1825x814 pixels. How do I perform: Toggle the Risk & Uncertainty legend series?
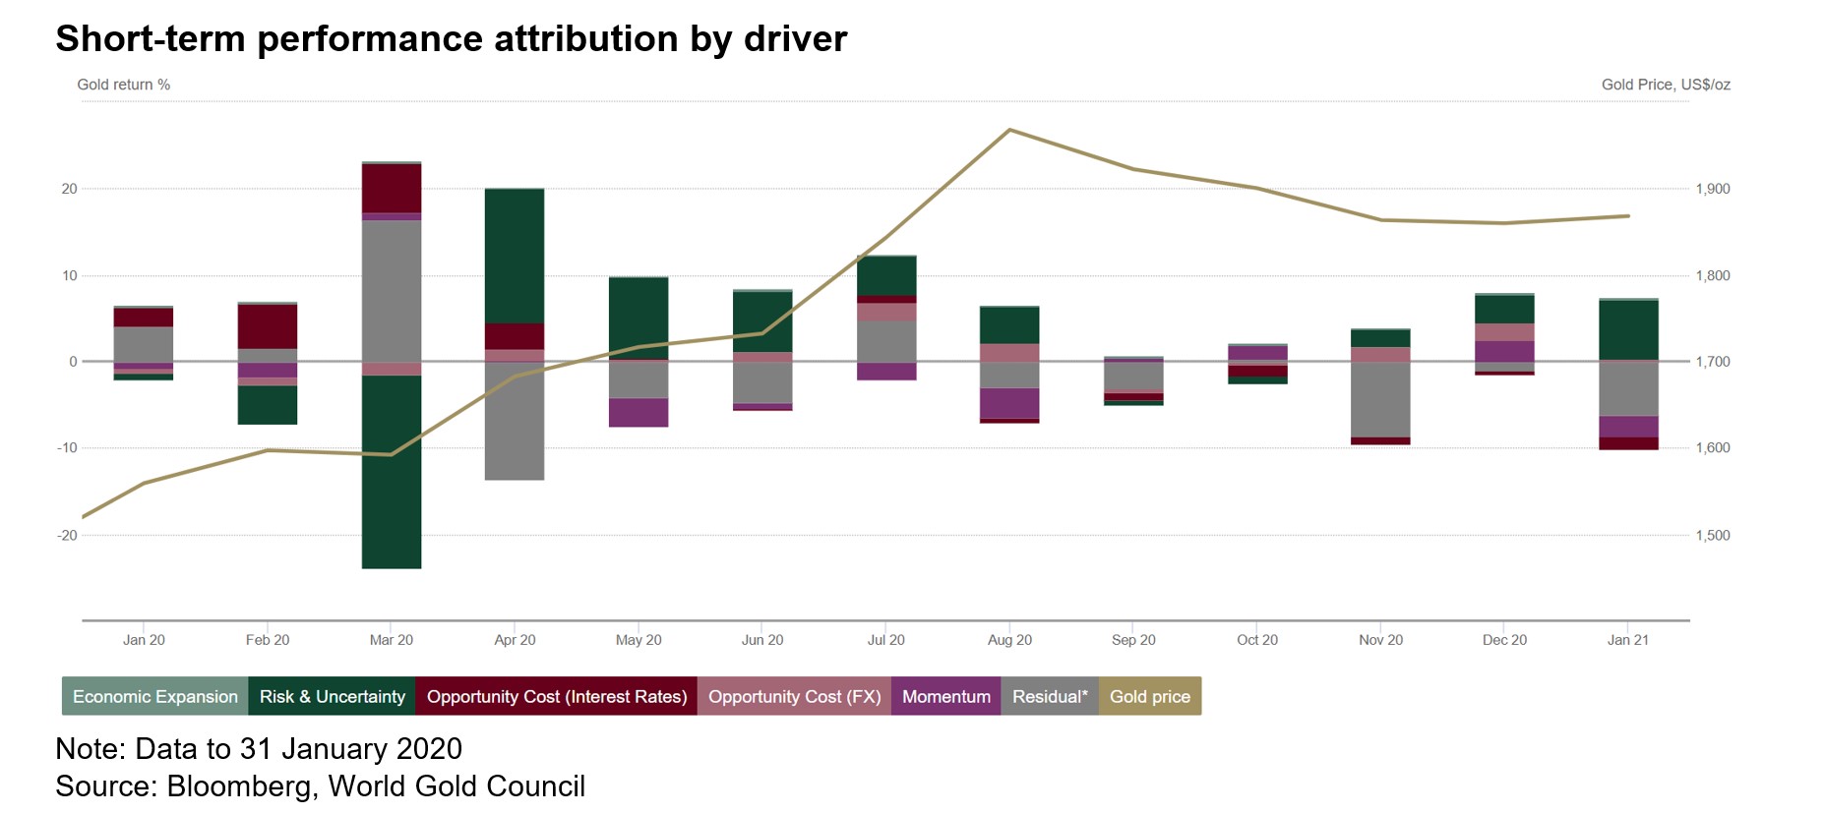coord(332,696)
